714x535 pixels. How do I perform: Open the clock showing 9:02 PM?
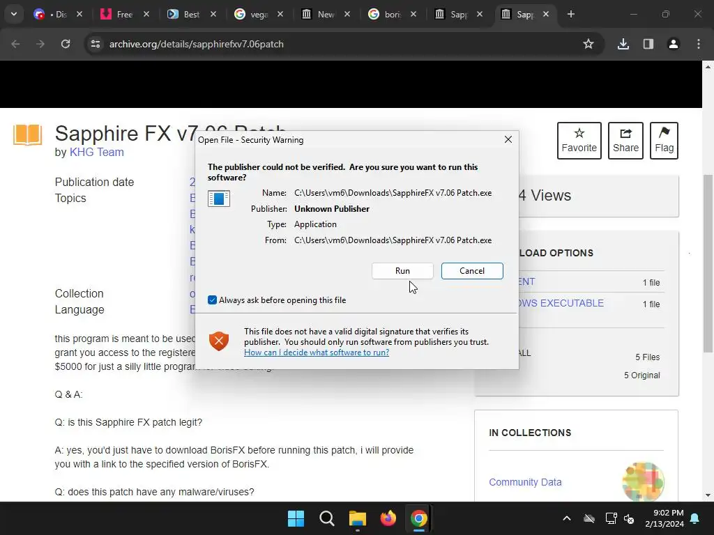click(x=664, y=518)
